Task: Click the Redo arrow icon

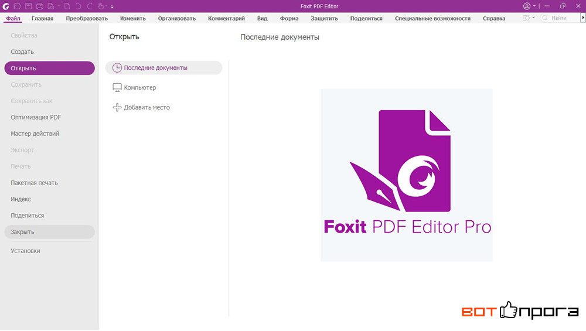Action: click(90, 6)
